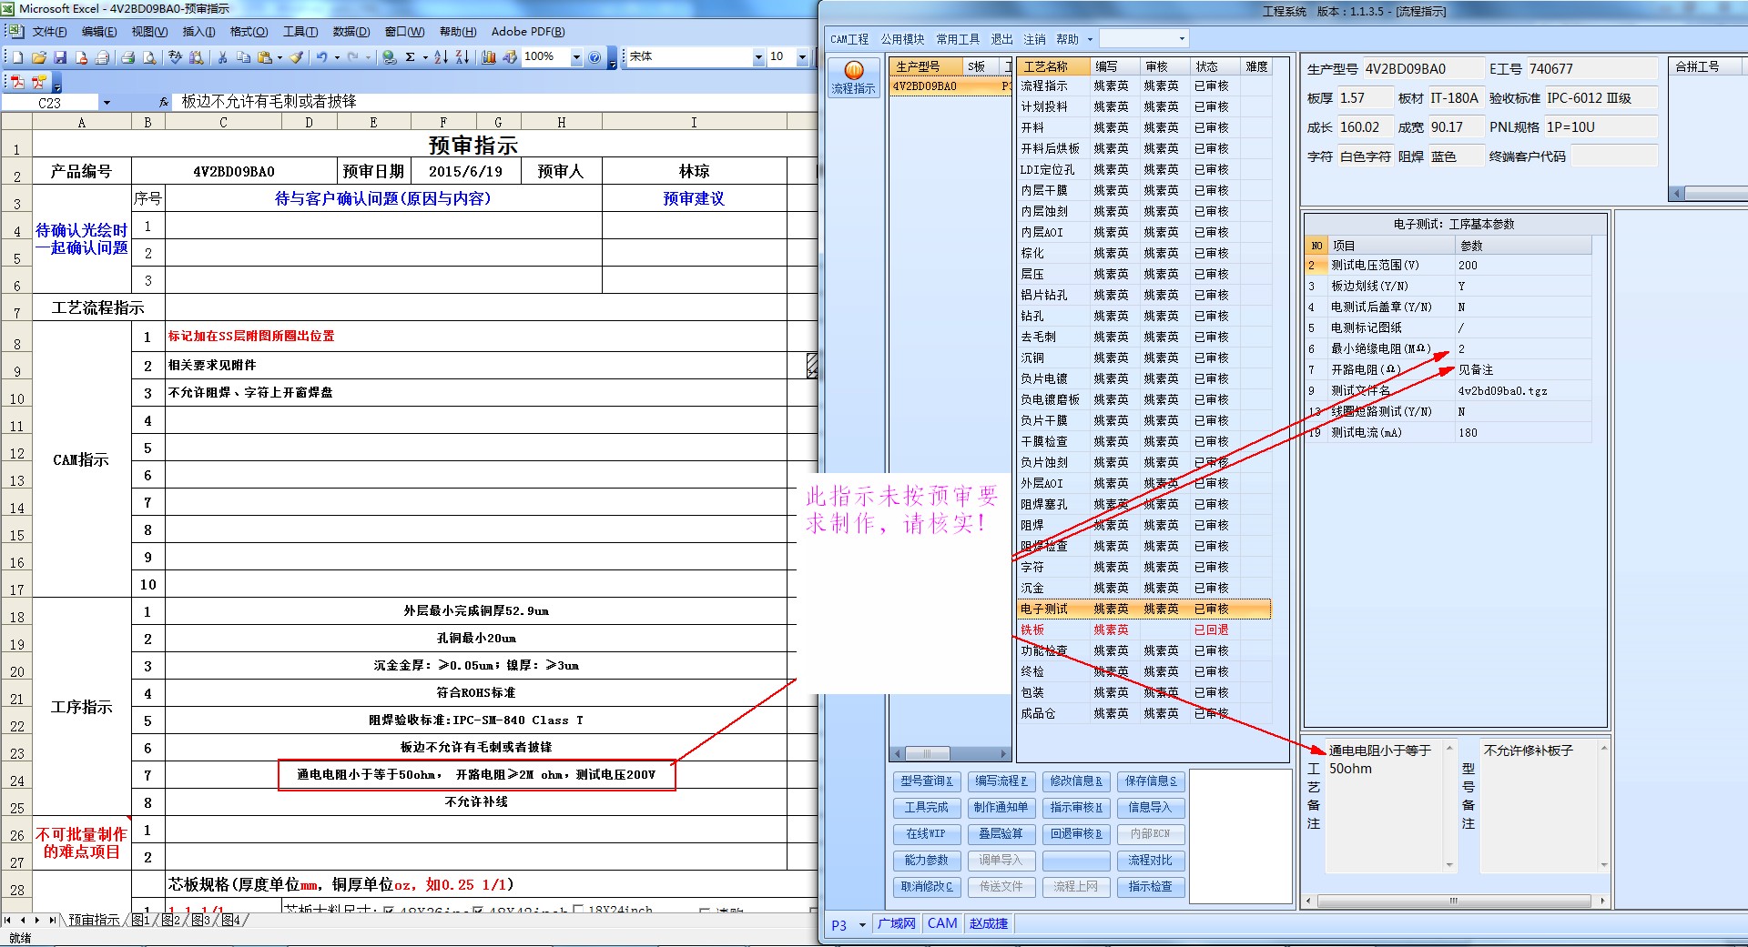Click the Paste clipboard icon
The width and height of the screenshot is (1748, 947).
click(265, 57)
